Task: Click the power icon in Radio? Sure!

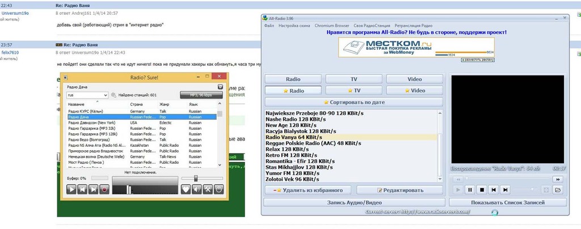Action: pyautogui.click(x=218, y=190)
